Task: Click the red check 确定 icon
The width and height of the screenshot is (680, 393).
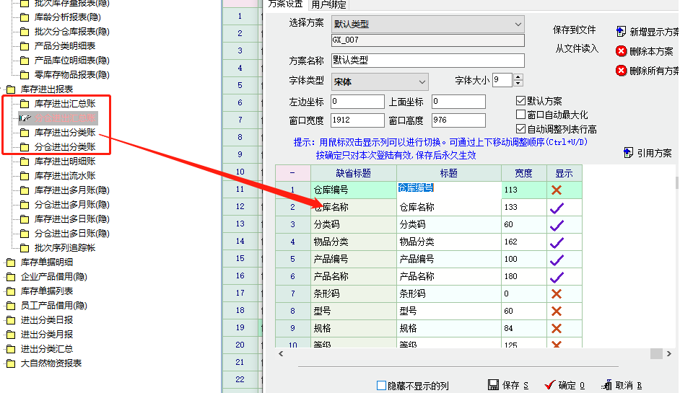Action: pos(550,385)
